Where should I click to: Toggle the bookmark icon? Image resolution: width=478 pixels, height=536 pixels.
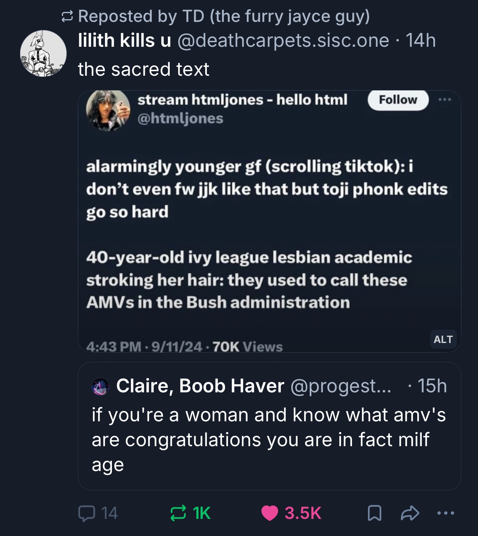[374, 513]
